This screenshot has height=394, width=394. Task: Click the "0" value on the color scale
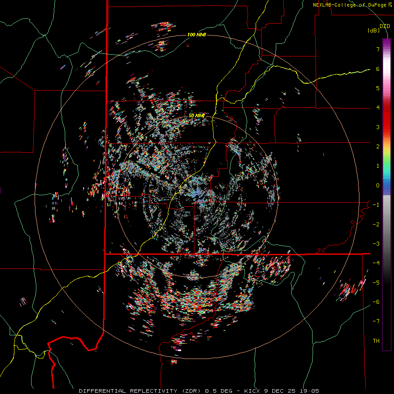point(378,186)
